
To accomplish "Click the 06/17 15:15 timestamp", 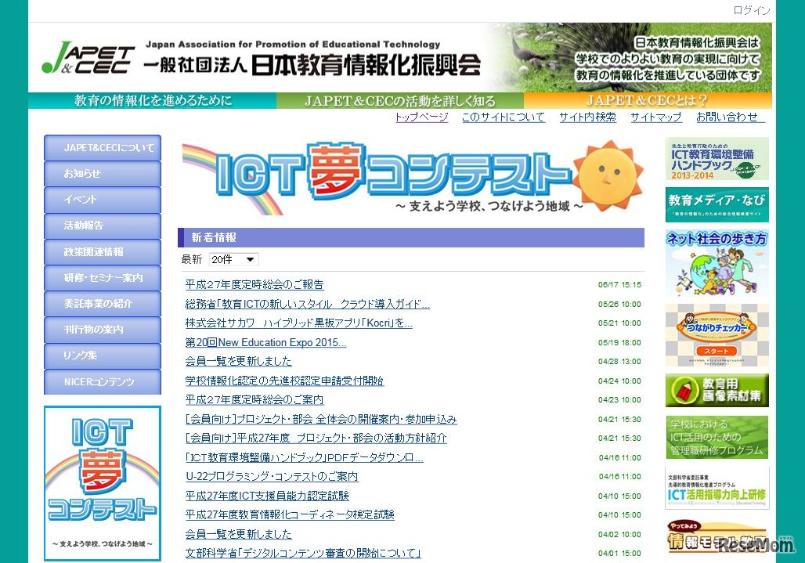I will (x=619, y=285).
